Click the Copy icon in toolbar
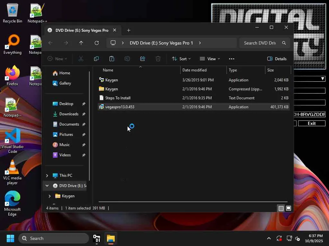329x246 pixels. [x=96, y=59]
